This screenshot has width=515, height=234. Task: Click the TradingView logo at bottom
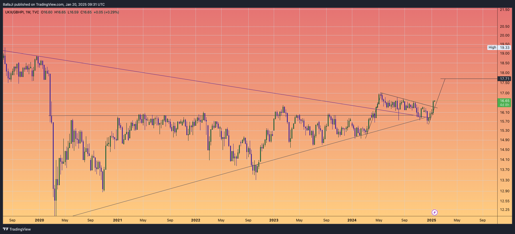click(17, 229)
